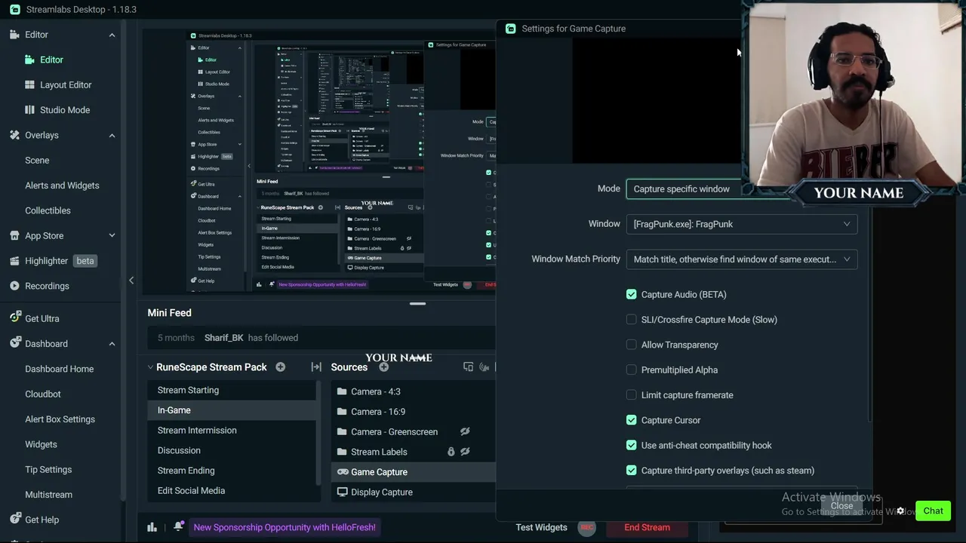This screenshot has height=543, width=966.
Task: Click the REC record button
Action: (586, 527)
